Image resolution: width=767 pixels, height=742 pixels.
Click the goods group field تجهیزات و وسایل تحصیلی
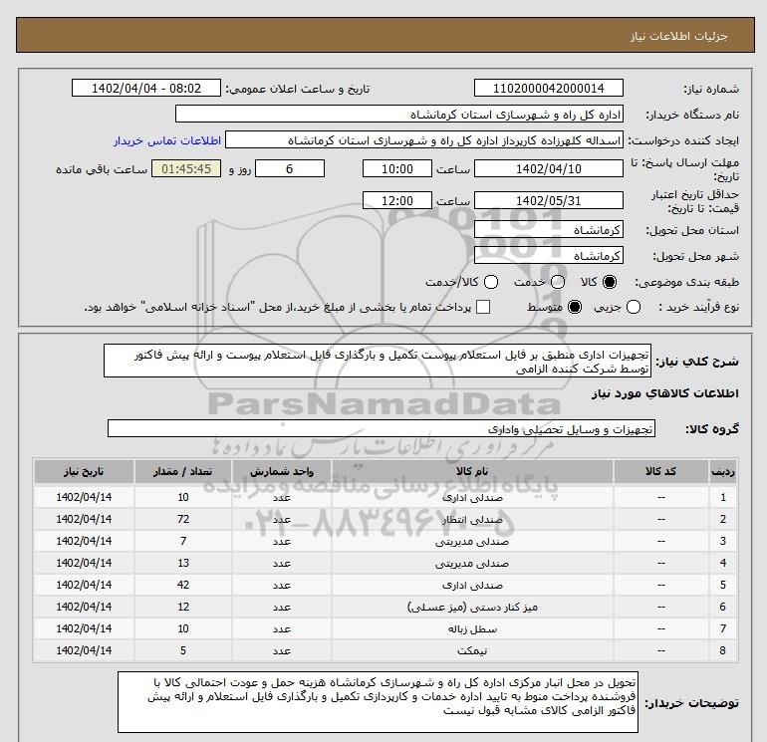pos(382,429)
